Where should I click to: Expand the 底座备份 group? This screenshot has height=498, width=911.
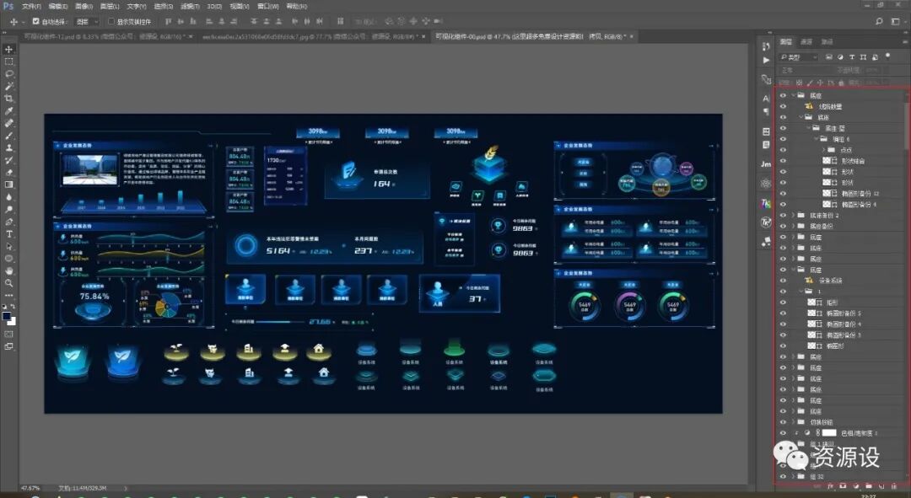[794, 227]
